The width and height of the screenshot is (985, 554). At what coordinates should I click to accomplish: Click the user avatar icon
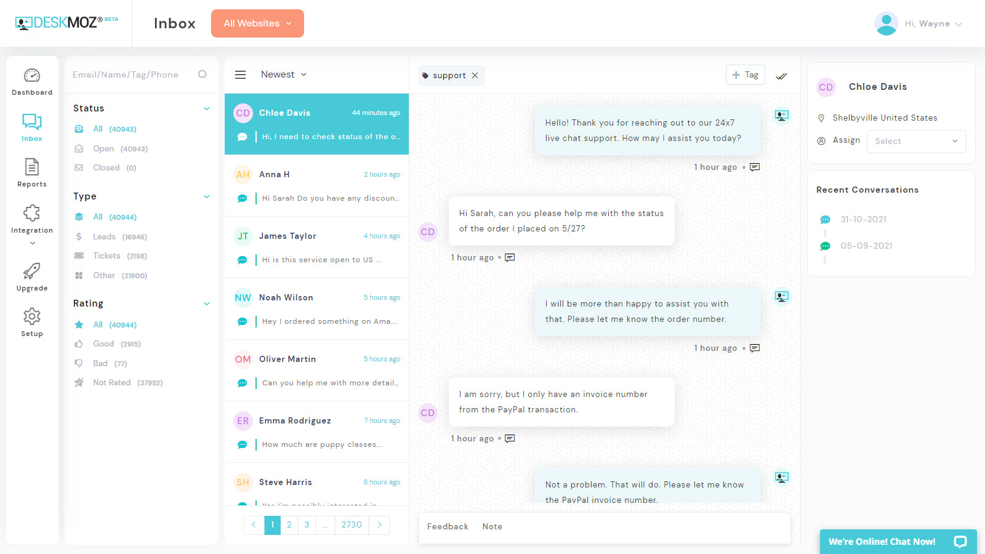tap(886, 23)
